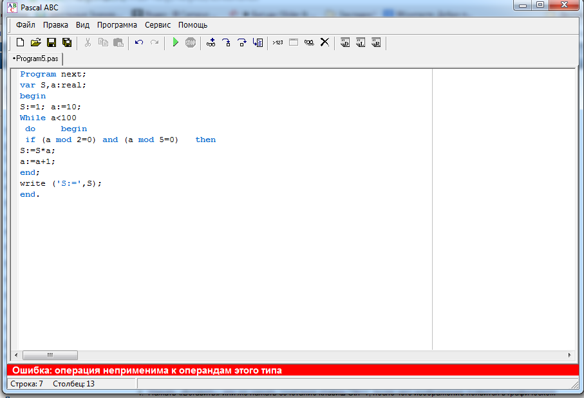This screenshot has height=398, width=584.
Task: Undo last edit arrow icon
Action: pos(139,42)
